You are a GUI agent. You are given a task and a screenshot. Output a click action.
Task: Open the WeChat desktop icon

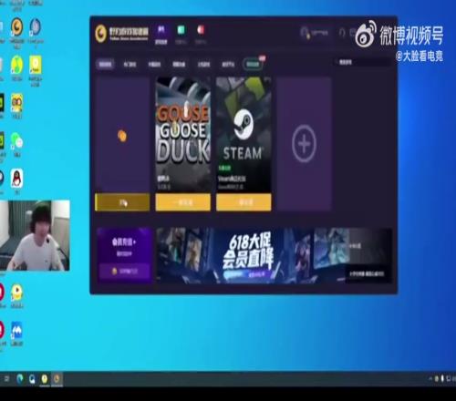(17, 141)
